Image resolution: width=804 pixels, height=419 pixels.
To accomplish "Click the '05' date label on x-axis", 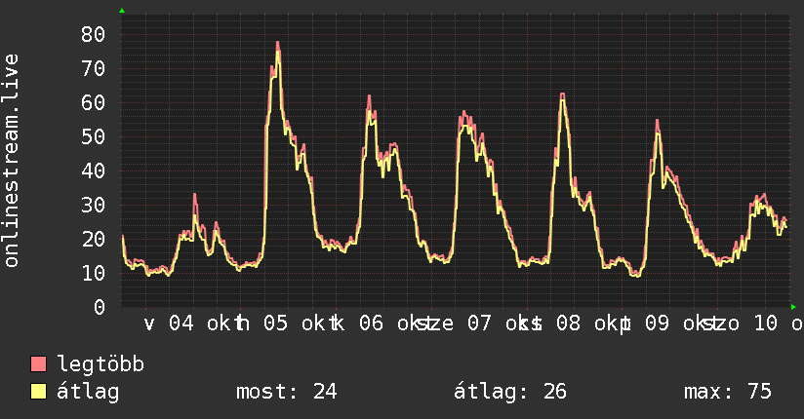I will pos(275,324).
